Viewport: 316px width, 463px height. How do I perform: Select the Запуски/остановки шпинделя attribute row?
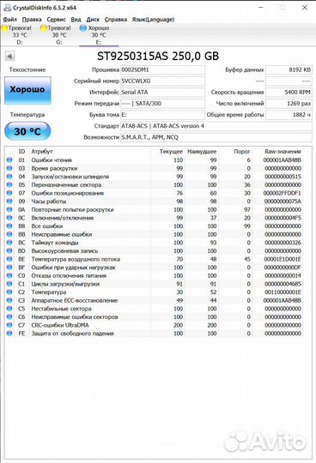(155, 177)
